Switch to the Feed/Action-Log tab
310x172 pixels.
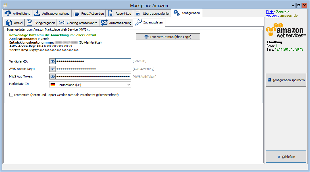click(x=89, y=13)
